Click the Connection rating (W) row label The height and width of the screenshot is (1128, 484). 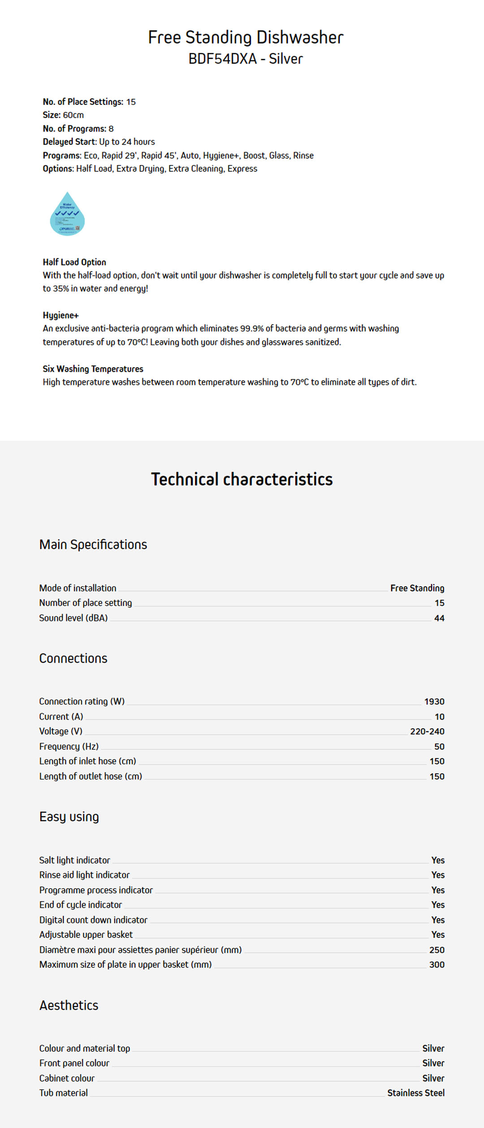(x=82, y=701)
